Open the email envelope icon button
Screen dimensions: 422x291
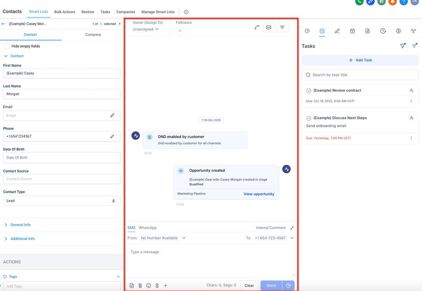click(x=269, y=27)
